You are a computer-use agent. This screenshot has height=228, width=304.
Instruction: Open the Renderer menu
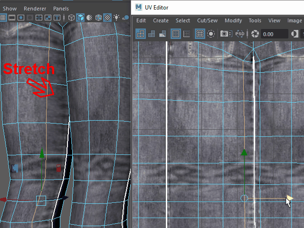(x=35, y=9)
